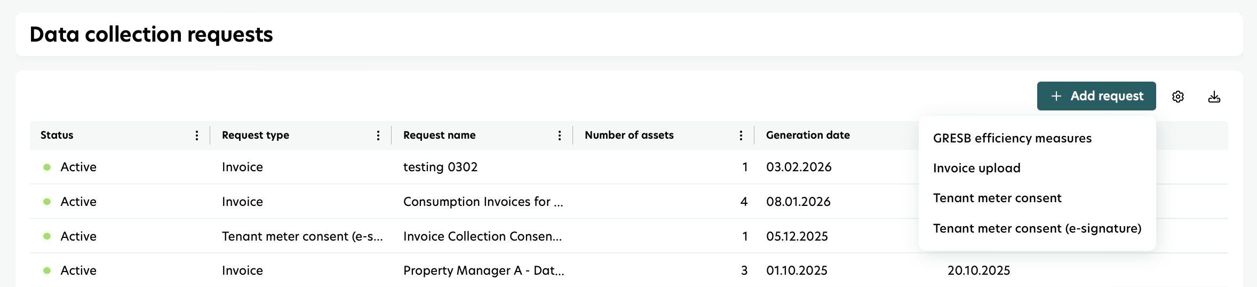Screen dimensions: 1257x287
Task: Click asset count 4 in Consumption row
Action: click(744, 202)
